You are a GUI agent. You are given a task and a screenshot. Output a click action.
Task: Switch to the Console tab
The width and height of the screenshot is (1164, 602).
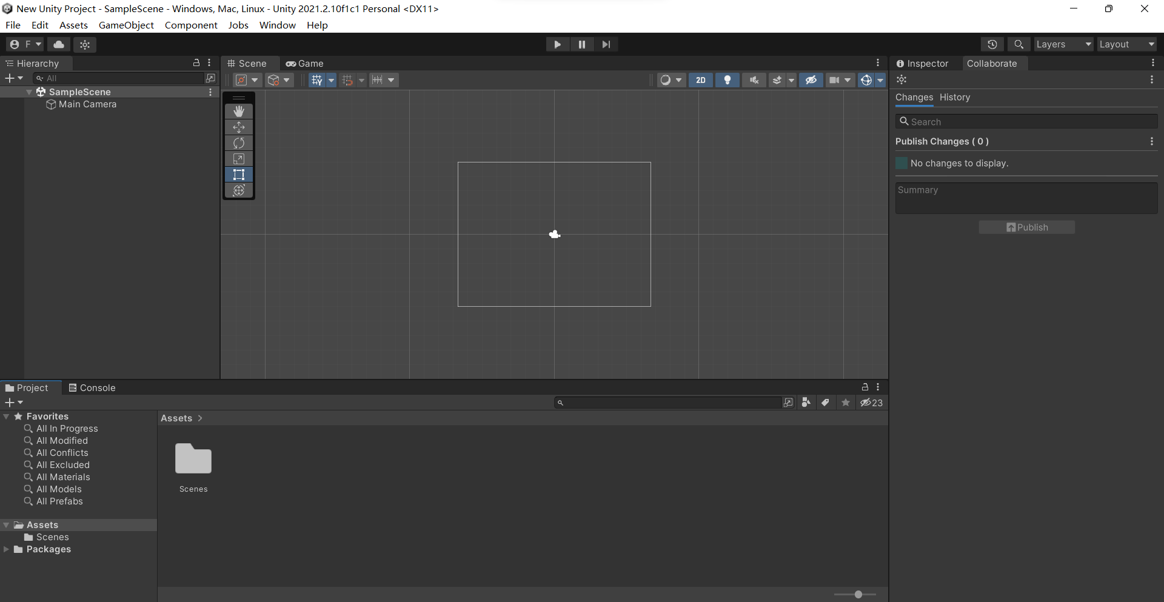pos(92,388)
